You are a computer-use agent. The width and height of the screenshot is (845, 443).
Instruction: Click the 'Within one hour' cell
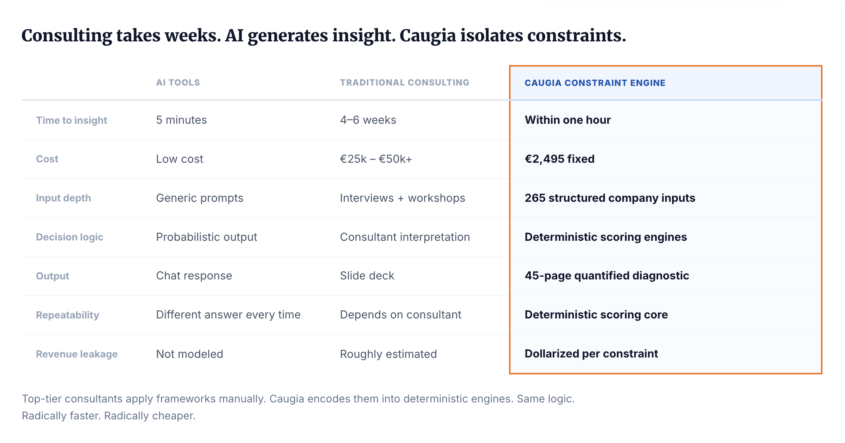pos(567,120)
